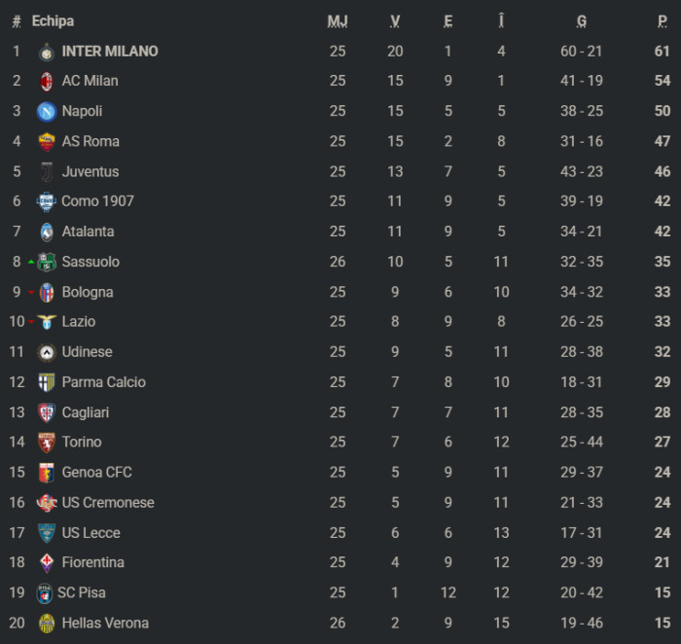Open the Sassuolo team link

pyautogui.click(x=90, y=262)
